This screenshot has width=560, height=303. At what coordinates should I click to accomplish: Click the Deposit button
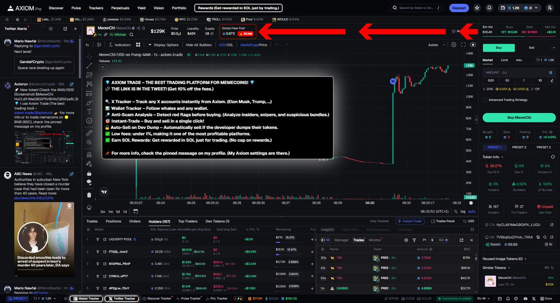(x=459, y=8)
